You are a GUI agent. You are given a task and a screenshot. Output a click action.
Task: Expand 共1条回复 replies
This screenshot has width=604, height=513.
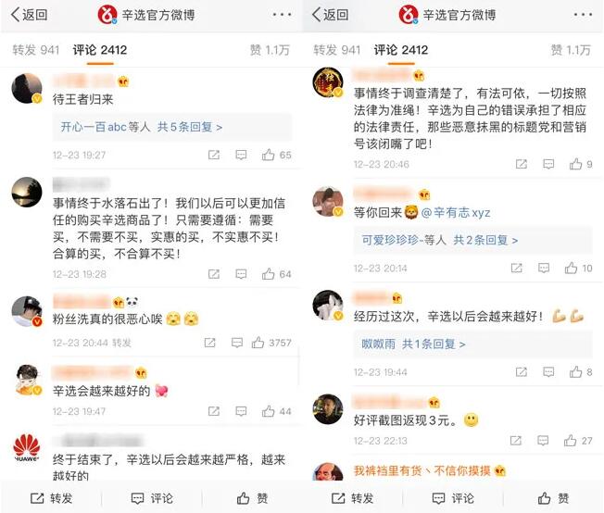point(413,344)
